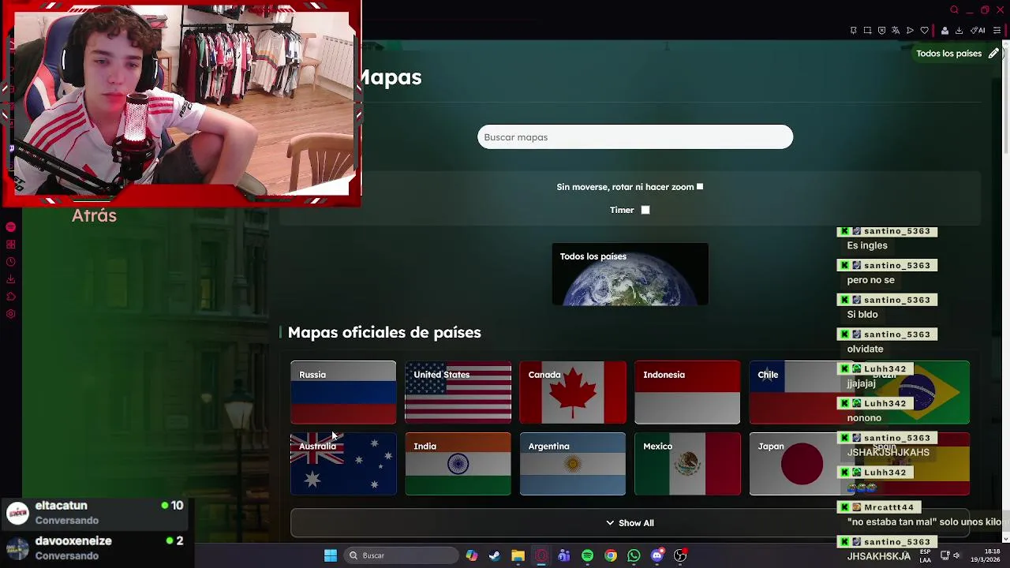Viewport: 1010px width, 568px height.
Task: Go back using the Atrás button
Action: coord(94,215)
